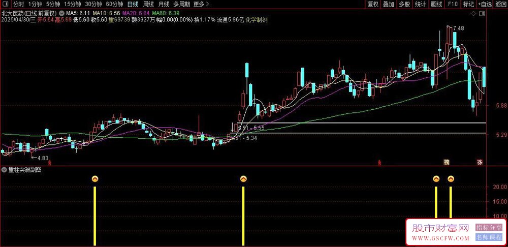Screen dimensions: 508x247
Task: Click the 北大医药(日线.前复权) chart title
Action: tap(29, 14)
